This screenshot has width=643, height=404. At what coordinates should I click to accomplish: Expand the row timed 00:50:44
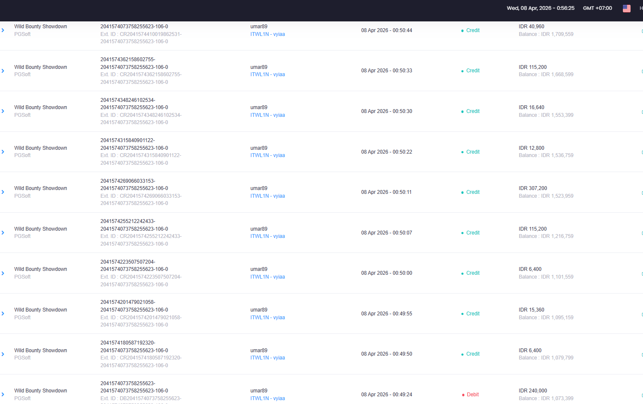[x=3, y=30]
